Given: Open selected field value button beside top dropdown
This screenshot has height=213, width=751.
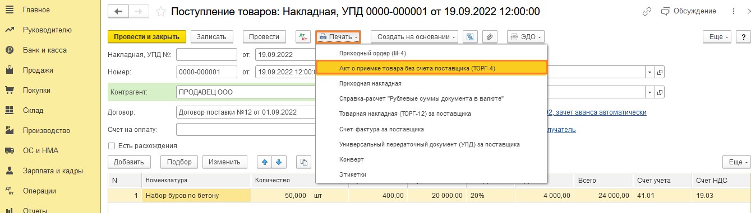Looking at the screenshot, I should point(660,72).
